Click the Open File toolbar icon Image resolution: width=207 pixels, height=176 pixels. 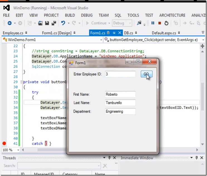[40, 23]
